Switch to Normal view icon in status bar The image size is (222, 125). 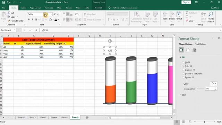click(177, 122)
